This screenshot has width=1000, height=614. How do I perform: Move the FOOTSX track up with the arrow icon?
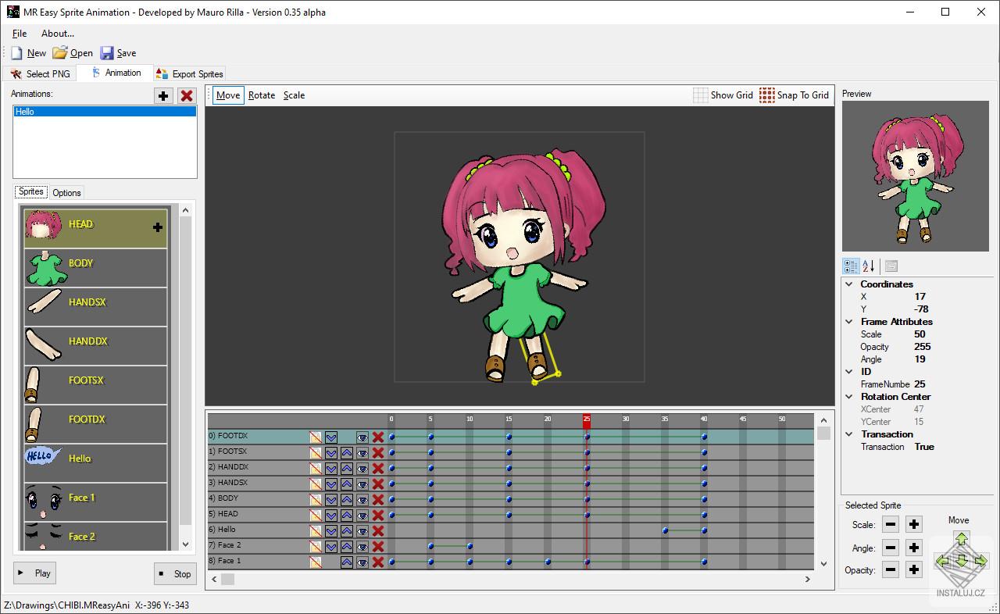pos(347,452)
